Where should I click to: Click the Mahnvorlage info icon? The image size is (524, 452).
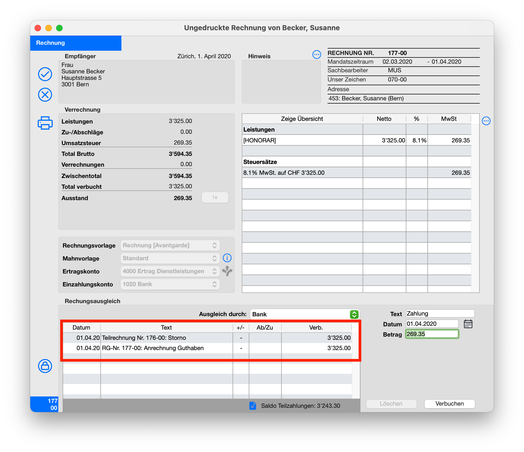(227, 258)
